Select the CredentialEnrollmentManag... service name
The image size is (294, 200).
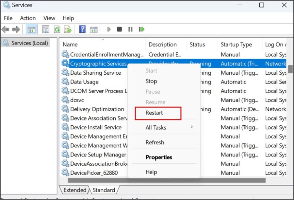107,55
